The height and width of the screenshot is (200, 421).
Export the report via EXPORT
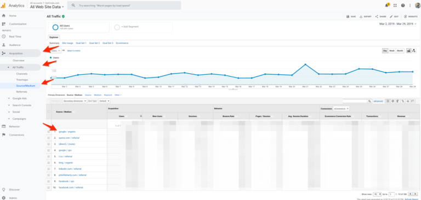tap(366, 16)
